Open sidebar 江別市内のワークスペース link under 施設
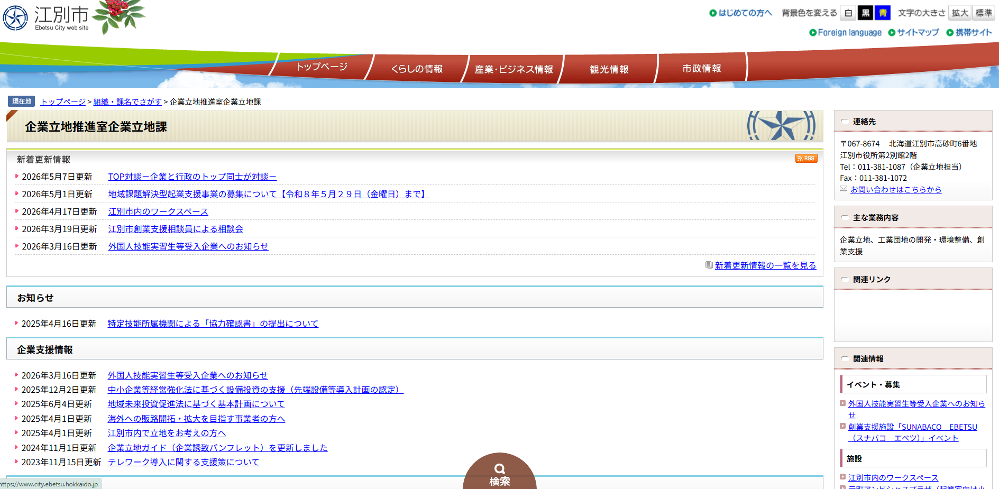Image resolution: width=999 pixels, height=489 pixels. point(893,478)
